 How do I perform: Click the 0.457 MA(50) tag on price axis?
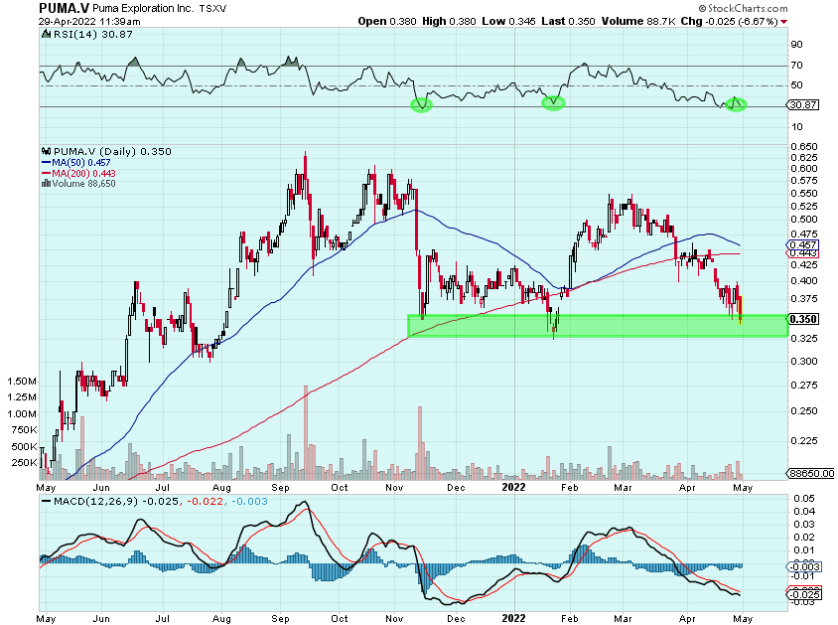click(x=802, y=244)
